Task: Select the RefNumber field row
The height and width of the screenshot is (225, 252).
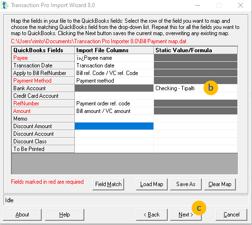Action: pos(43,103)
